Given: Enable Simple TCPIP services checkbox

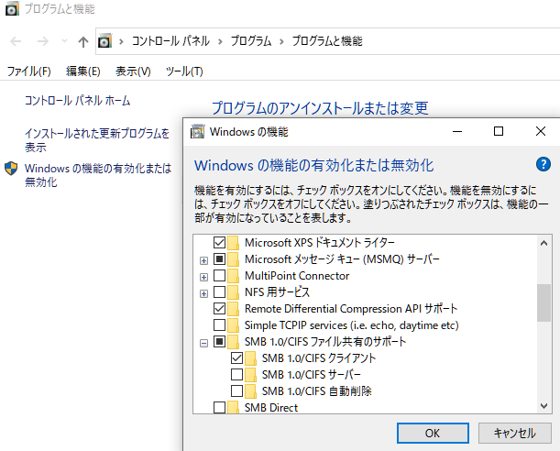Looking at the screenshot, I should 219,324.
